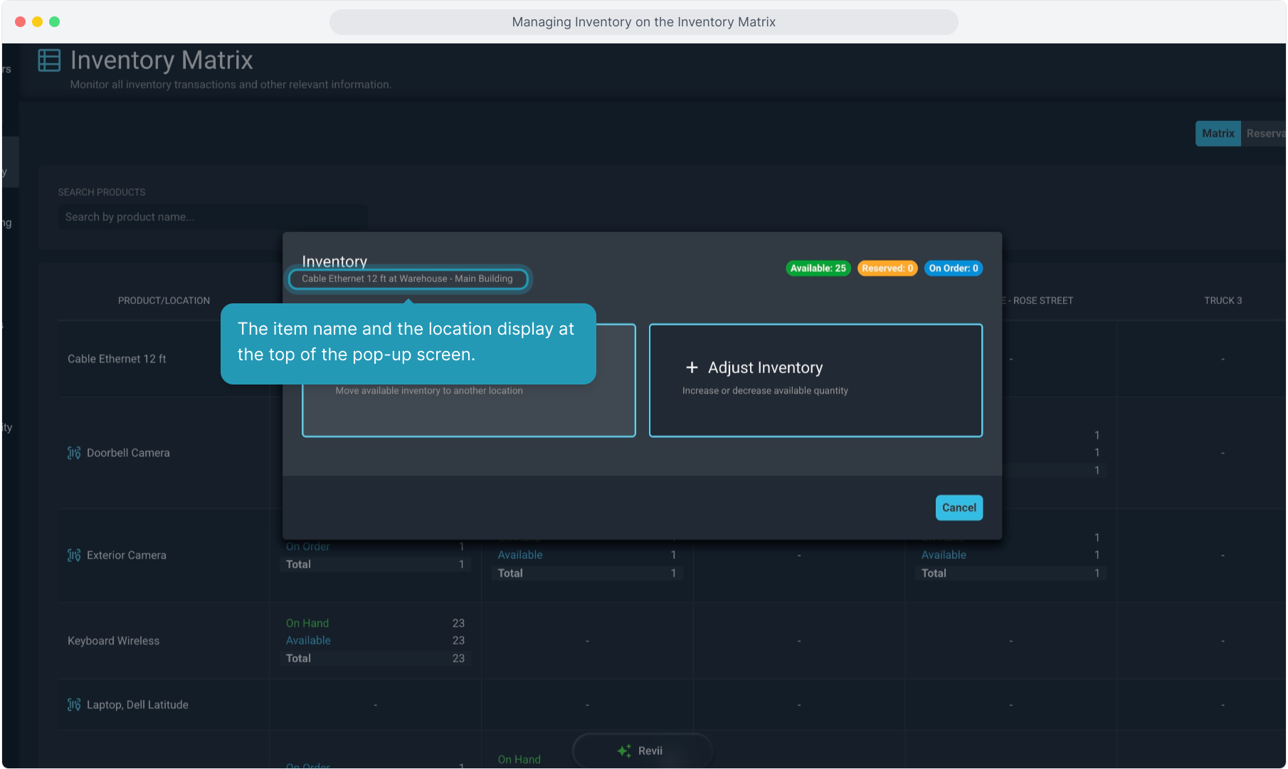Click the orange Reserved: 0 badge
Viewport: 1288px width, 769px height.
887,268
